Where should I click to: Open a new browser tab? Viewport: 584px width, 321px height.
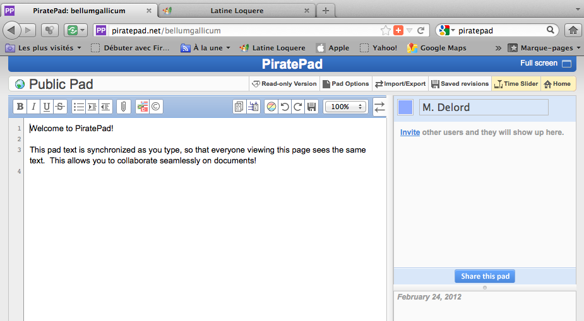(x=326, y=11)
